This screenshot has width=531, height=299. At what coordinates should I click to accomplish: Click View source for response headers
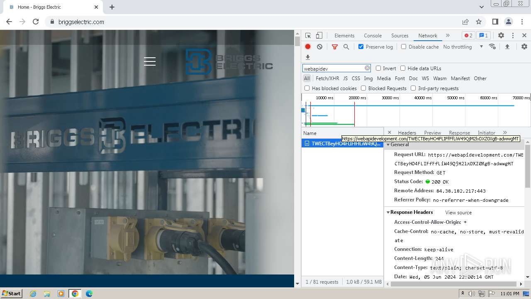pos(458,212)
